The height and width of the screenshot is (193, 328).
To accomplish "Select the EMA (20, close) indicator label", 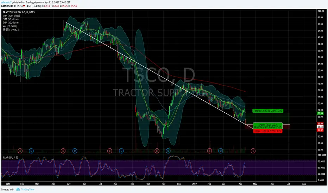I will [11, 22].
